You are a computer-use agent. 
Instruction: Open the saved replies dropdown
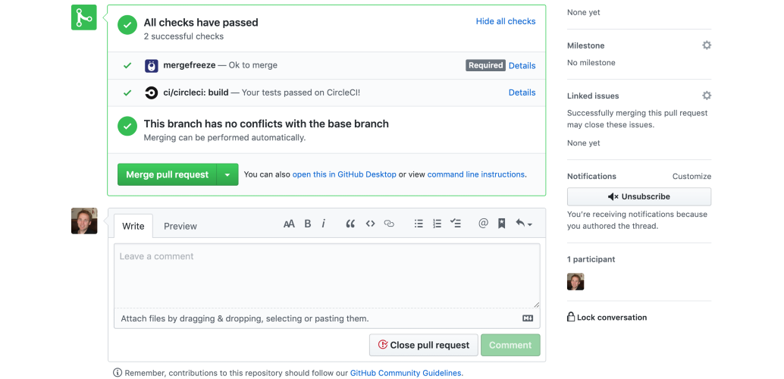(523, 224)
